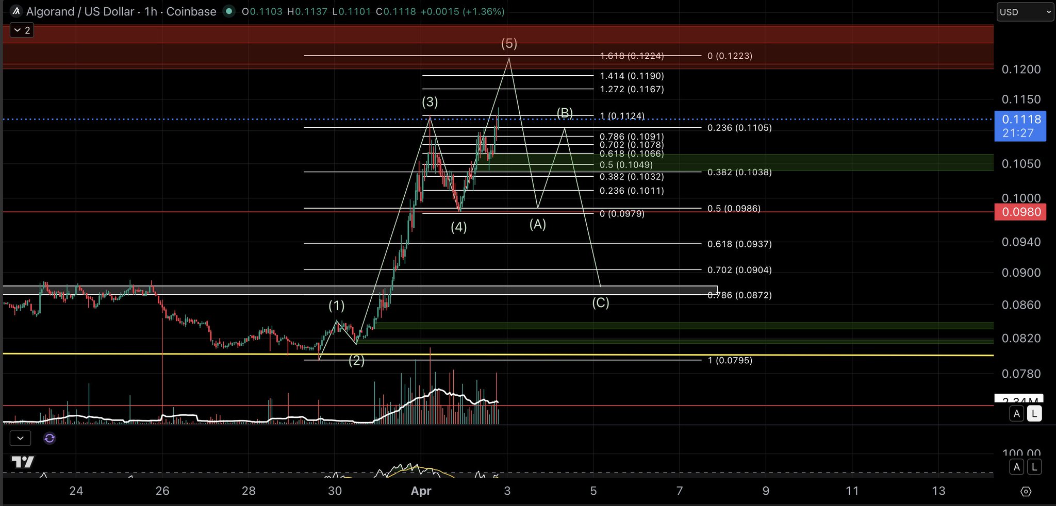Select the (5) wave label

509,44
